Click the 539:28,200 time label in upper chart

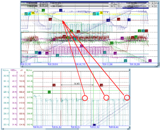coord(135,64)
